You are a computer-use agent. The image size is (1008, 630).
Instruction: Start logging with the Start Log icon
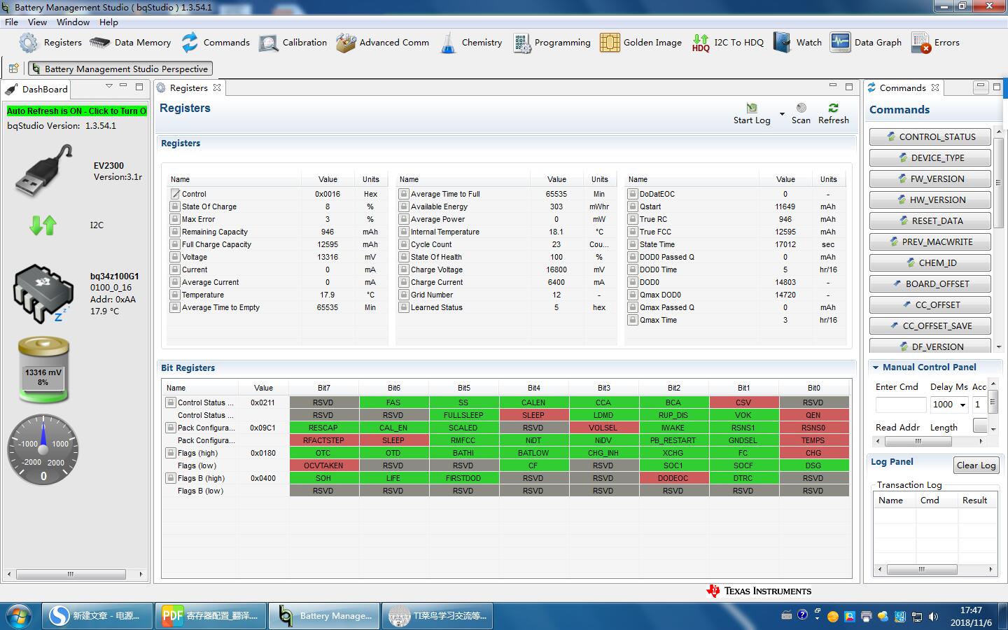(752, 108)
